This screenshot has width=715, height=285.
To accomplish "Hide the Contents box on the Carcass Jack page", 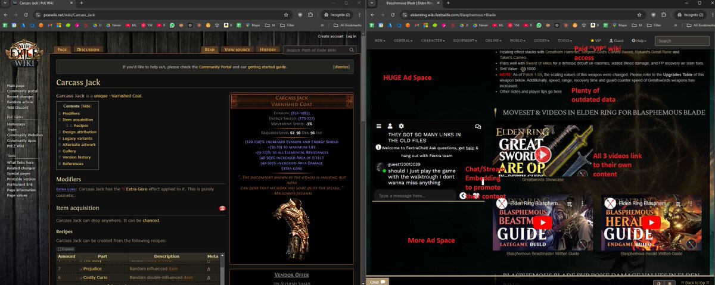I will (86, 106).
